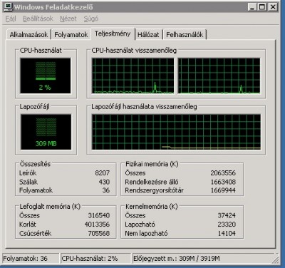The image size is (285, 268).
Task: Click the status bar Folyamatok: 36 entry
Action: (31, 258)
